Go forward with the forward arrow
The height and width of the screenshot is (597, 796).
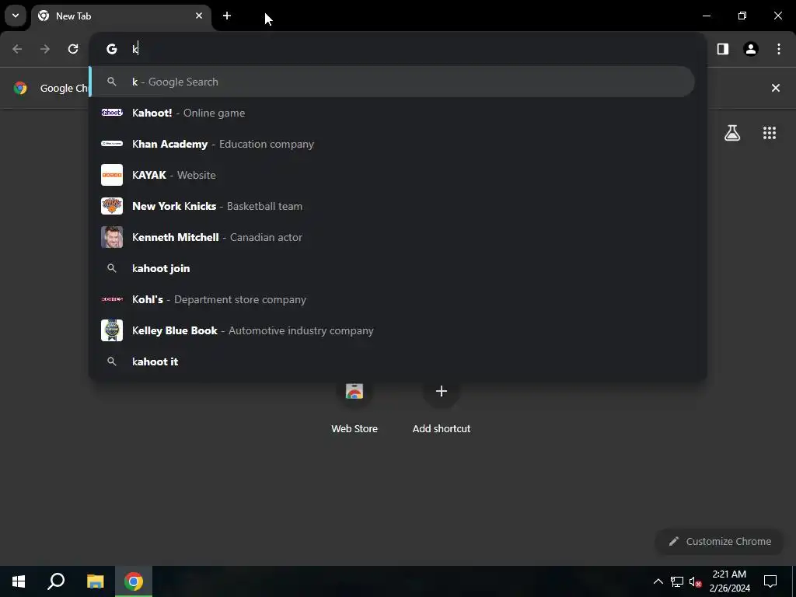coord(45,49)
